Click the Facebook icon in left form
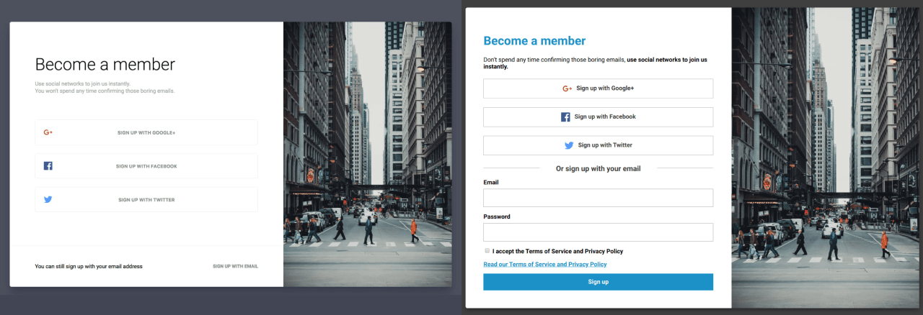Viewport: 923px width, 315px height. coord(48,166)
